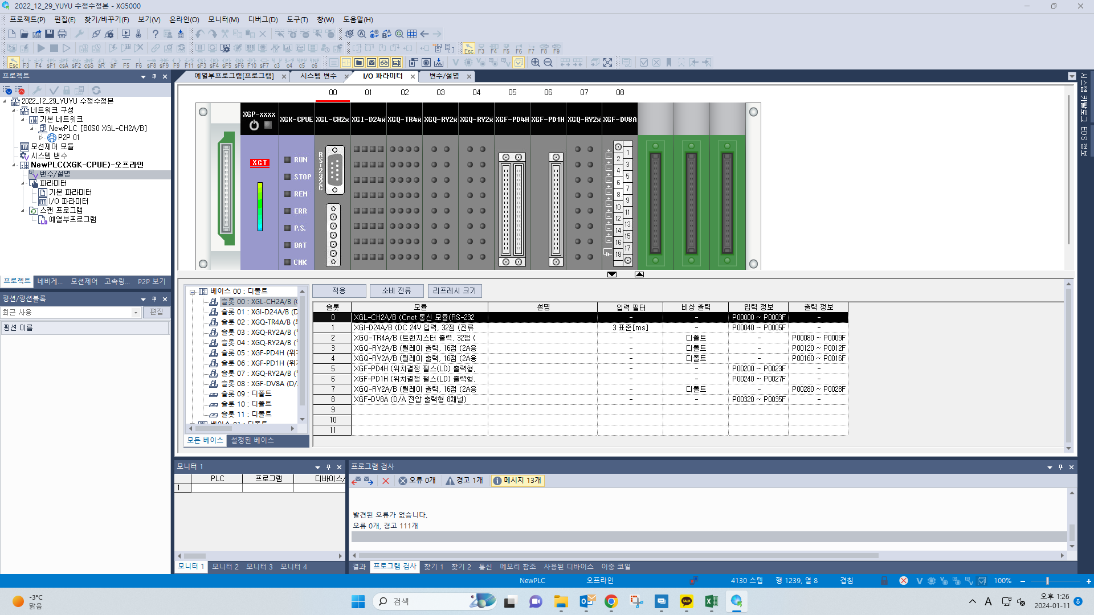Click the 편집 button
This screenshot has height=615, width=1094.
click(x=156, y=312)
